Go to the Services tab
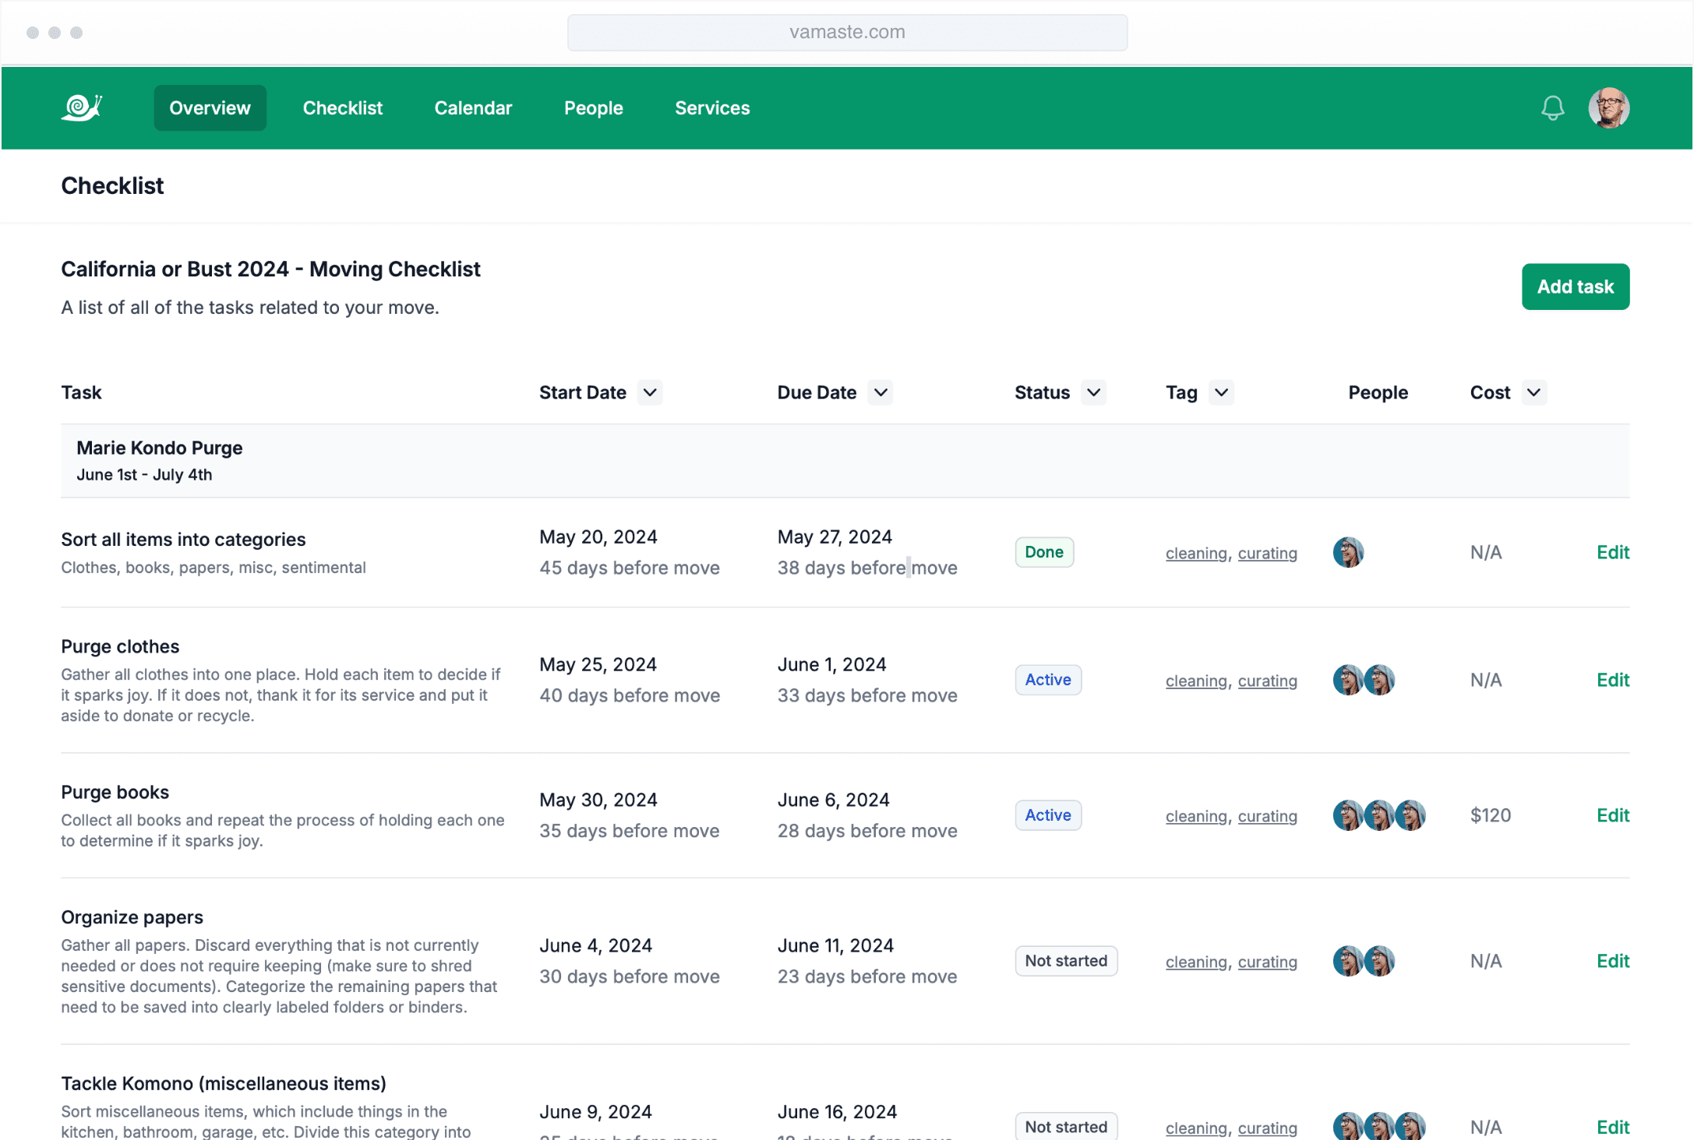1694x1140 pixels. (x=712, y=108)
